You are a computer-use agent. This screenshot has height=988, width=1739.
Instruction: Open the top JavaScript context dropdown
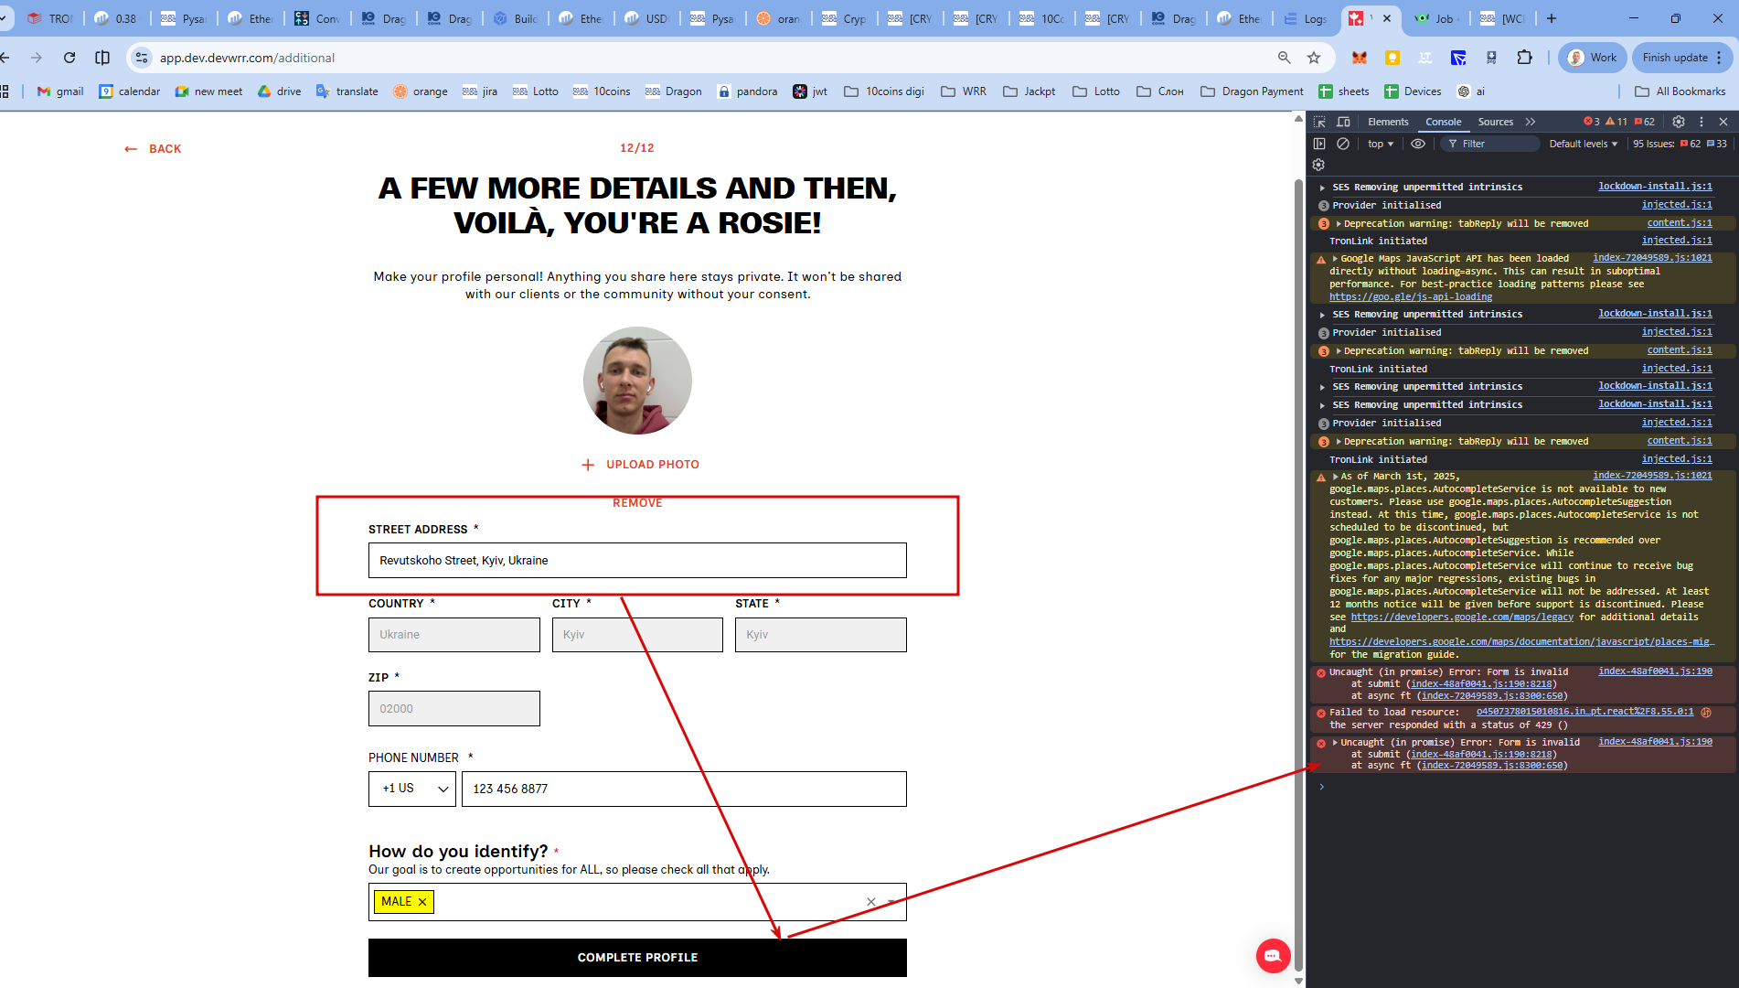[x=1381, y=144]
